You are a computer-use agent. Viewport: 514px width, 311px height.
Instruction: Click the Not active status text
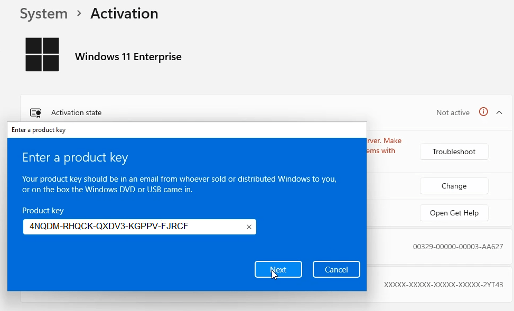point(452,112)
